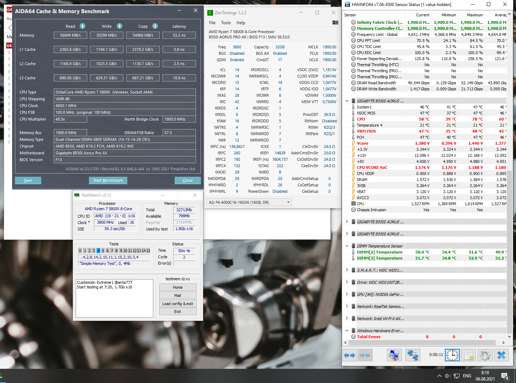
Task: Take a screenshot with the ZenTimings camera icon
Action: (x=335, y=22)
